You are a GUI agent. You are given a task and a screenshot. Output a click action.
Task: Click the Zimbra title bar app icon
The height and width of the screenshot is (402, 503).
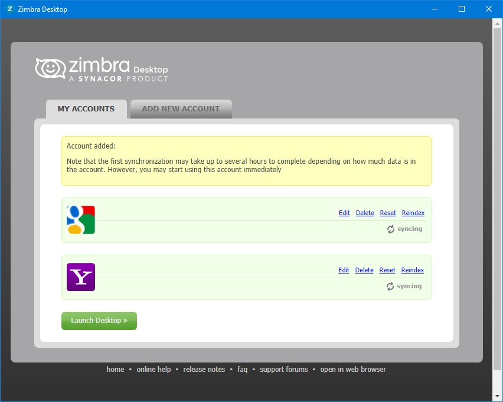[10, 9]
